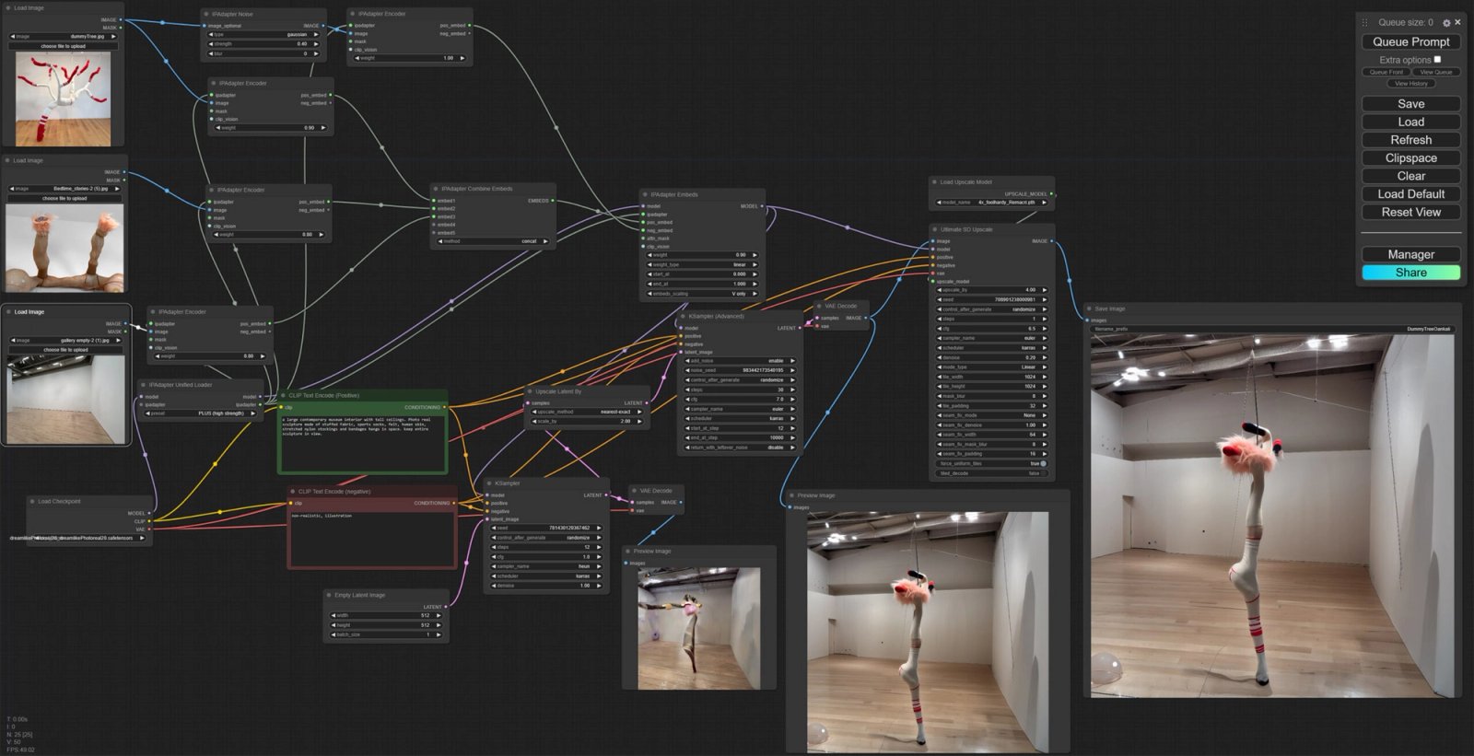
Task: Open upscale_method combo in Upscale Latent By
Action: [x=587, y=412]
